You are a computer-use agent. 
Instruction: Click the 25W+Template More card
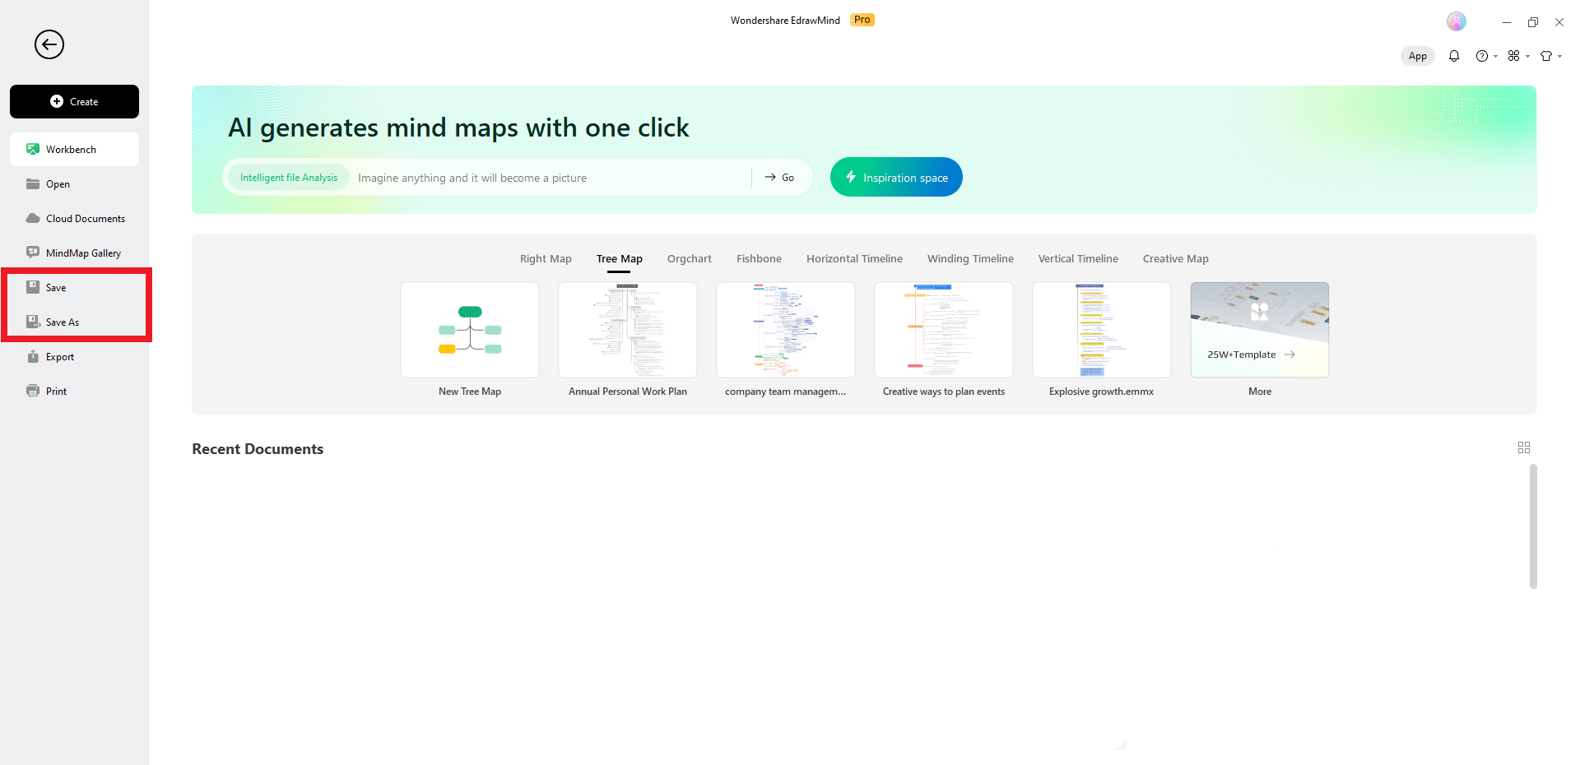point(1260,330)
